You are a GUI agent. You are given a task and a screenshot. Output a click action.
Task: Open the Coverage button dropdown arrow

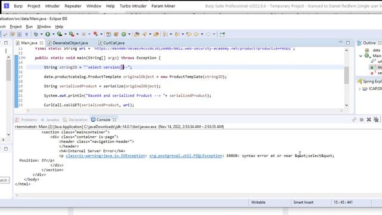click(65, 35)
